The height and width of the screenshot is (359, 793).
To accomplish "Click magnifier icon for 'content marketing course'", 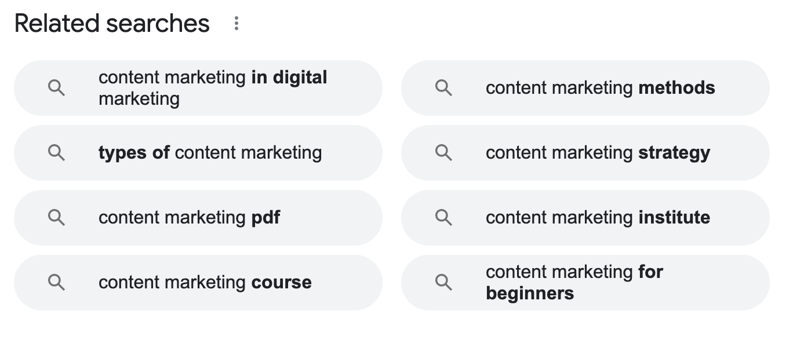I will 56,283.
